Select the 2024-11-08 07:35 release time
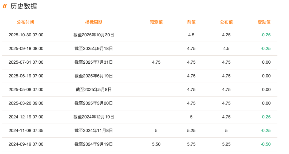The height and width of the screenshot is (154, 289). 26,130
